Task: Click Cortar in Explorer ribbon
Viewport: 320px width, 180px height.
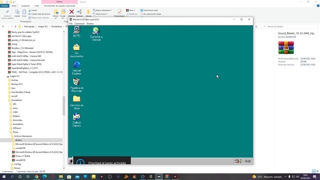Action: [x=33, y=10]
